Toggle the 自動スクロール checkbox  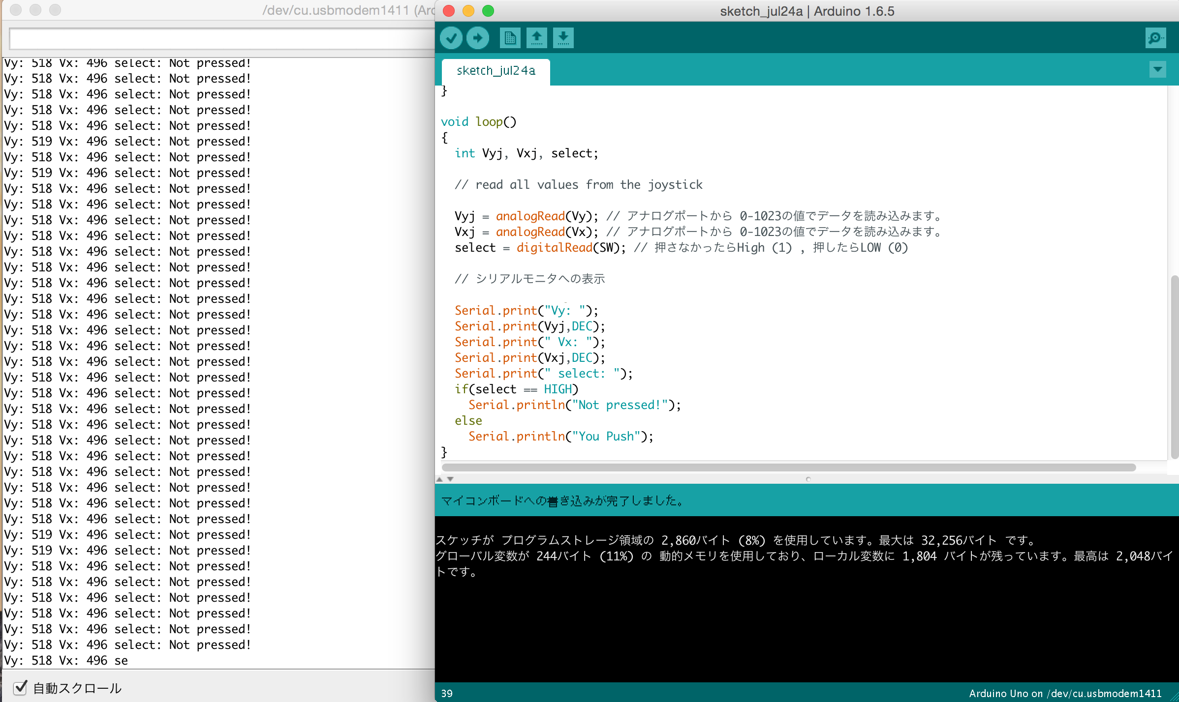coord(20,687)
